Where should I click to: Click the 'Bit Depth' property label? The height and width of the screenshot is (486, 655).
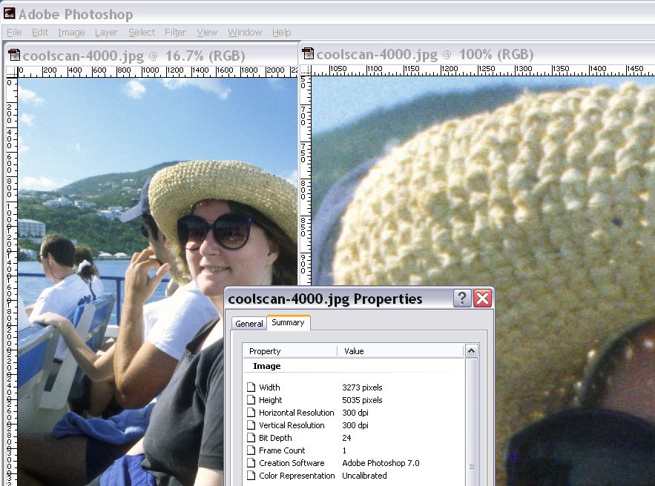(x=275, y=438)
